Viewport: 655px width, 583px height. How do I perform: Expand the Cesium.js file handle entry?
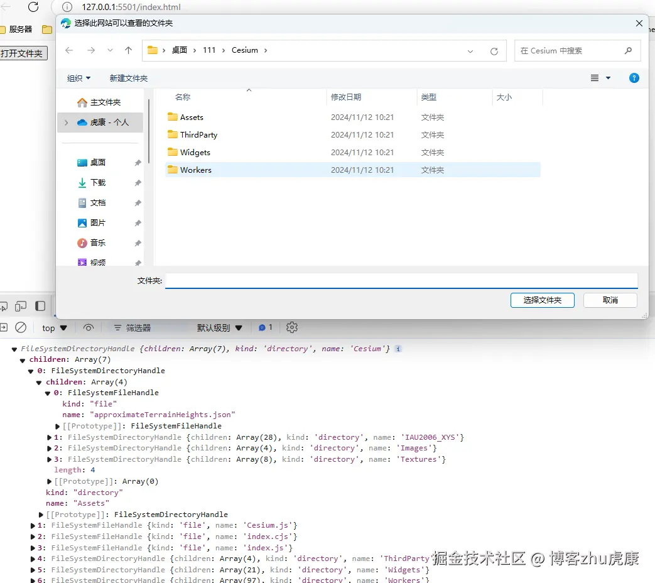[33, 526]
